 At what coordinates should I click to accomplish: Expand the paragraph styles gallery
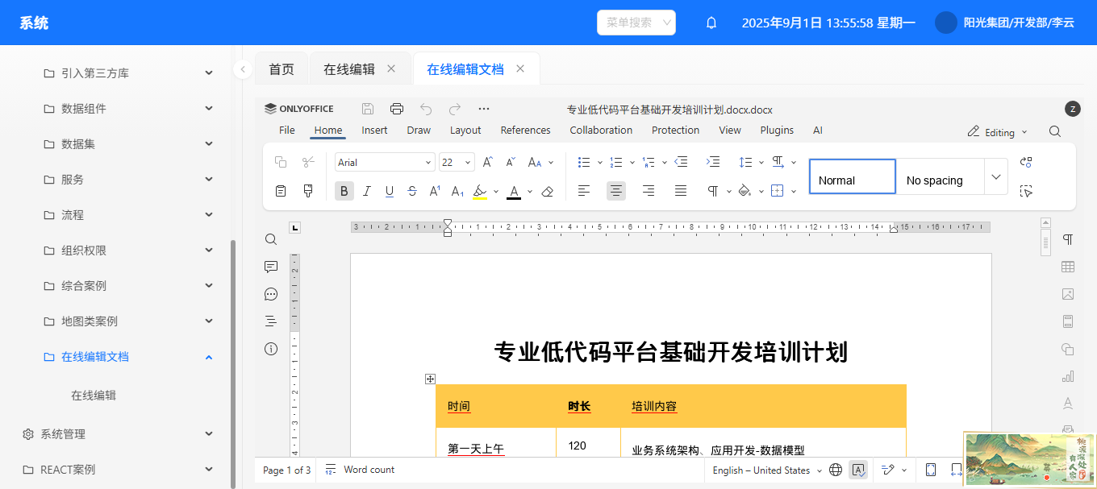(x=996, y=176)
